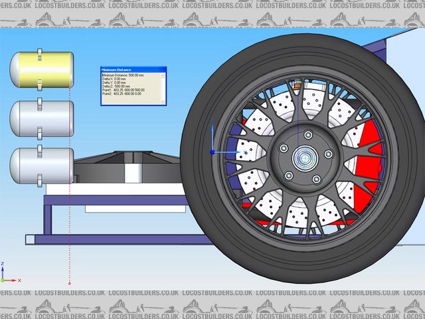Select the middle grey tank

click(41, 118)
